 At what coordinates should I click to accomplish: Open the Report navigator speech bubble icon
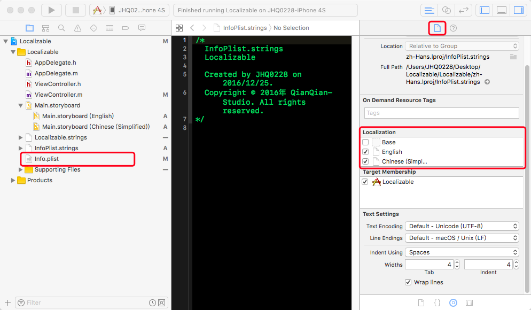point(142,28)
